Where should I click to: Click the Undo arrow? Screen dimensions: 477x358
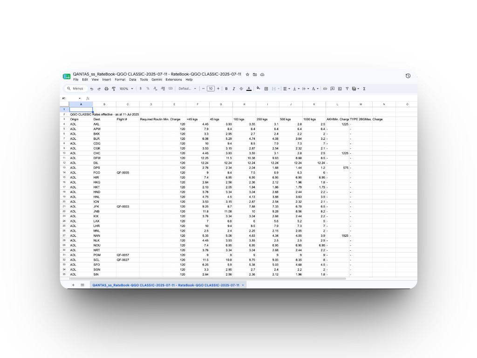pos(92,89)
